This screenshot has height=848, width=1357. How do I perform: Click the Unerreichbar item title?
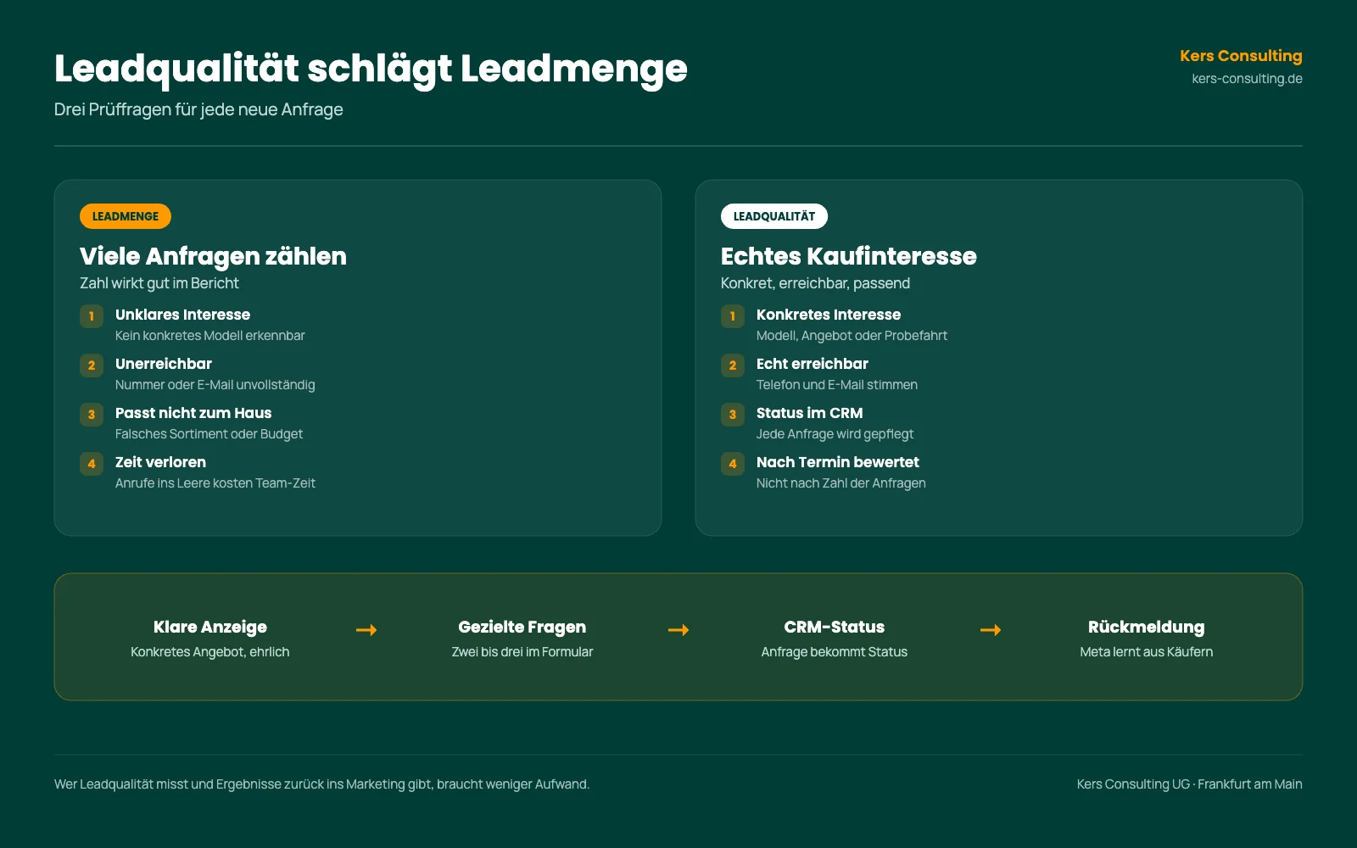(x=164, y=364)
